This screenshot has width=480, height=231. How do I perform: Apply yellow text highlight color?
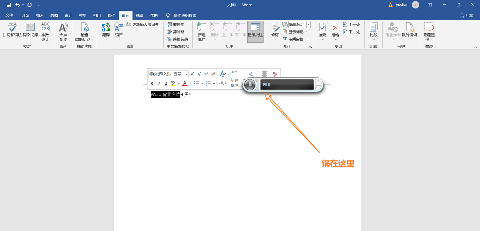coord(173,83)
